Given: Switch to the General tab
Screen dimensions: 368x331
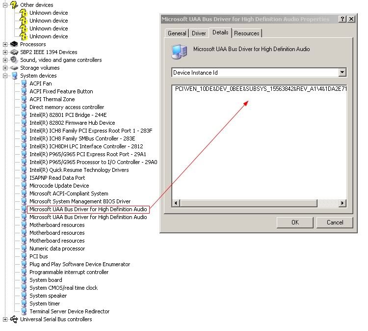Looking at the screenshot, I should pyautogui.click(x=177, y=33).
